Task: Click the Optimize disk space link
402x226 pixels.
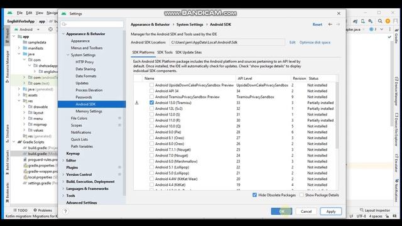Action: [315, 42]
